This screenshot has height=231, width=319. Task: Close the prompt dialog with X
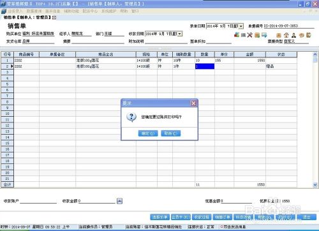[193, 103]
